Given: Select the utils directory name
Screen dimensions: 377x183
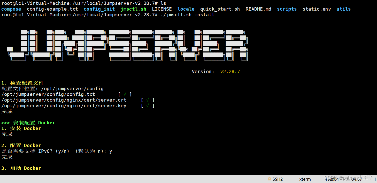Looking at the screenshot, I should [x=343, y=9].
